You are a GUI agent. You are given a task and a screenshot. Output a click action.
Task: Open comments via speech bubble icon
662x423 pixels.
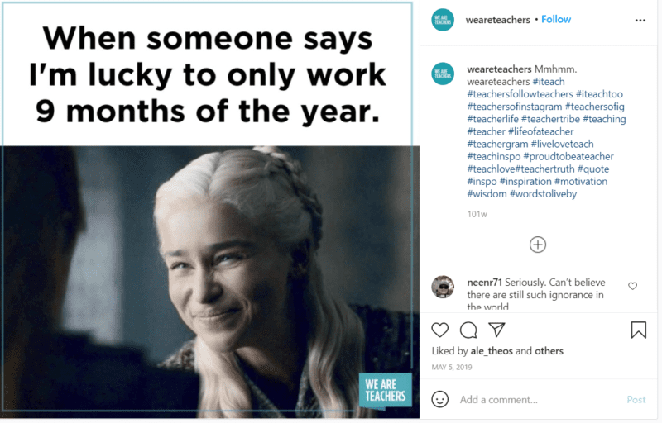tap(468, 330)
